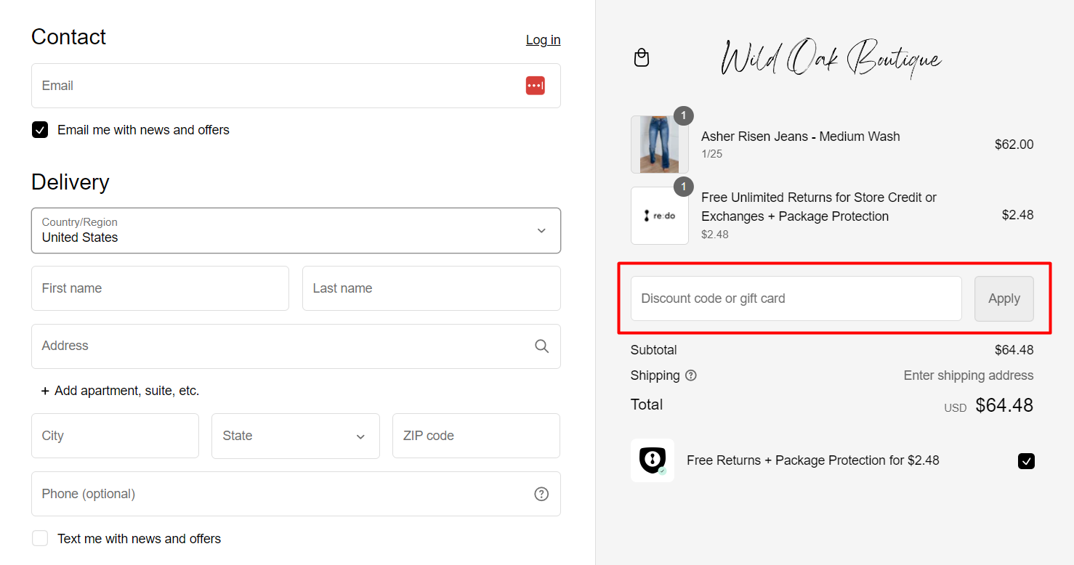Click the quantity badge on Asher Risen Jeans

(683, 115)
